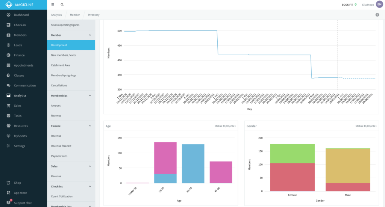
Task: Toggle the hamburger menu icon
Action: 53,5
